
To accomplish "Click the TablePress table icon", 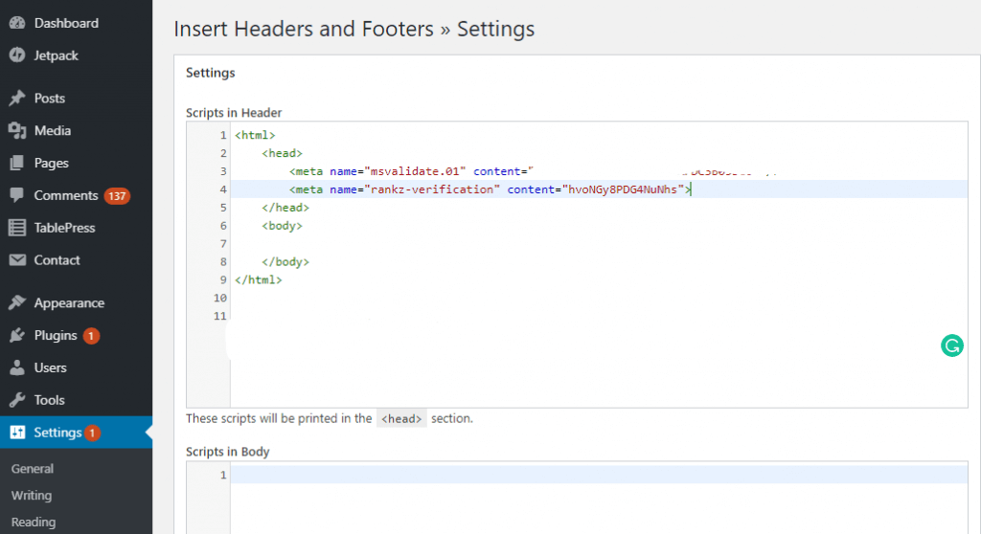I will 16,228.
